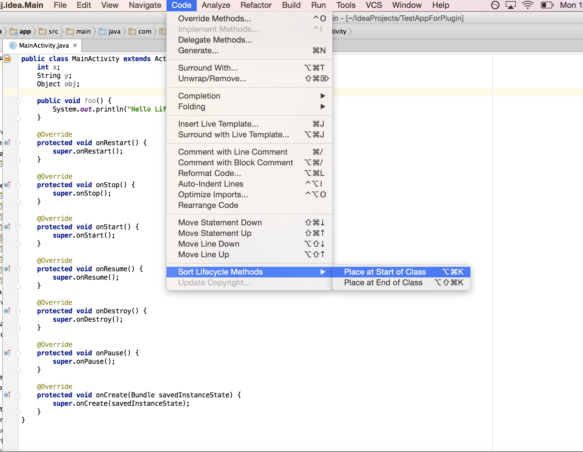Click the code fragment marker icon next to the class declaration

point(8,59)
